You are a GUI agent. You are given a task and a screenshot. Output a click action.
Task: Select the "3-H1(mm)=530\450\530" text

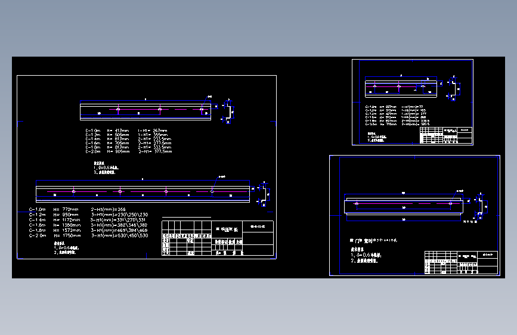[119, 236]
